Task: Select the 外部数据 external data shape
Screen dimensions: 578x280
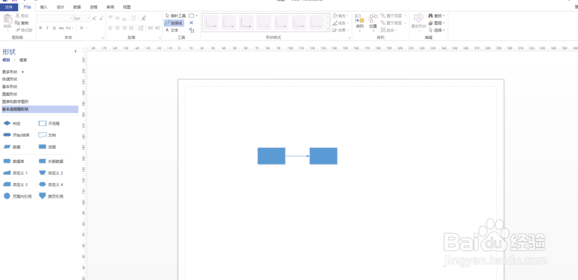Action: (51, 162)
